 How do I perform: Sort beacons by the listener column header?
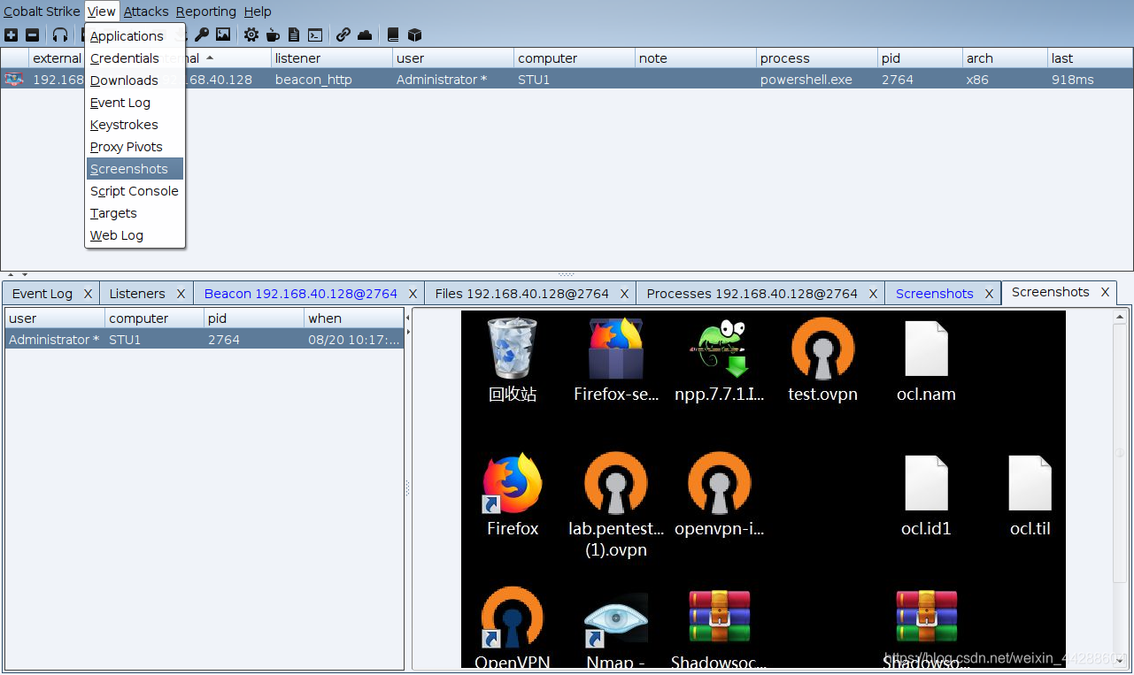tap(332, 58)
